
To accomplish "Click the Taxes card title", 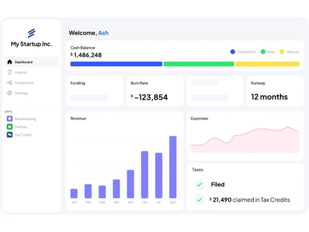I will [x=198, y=170].
